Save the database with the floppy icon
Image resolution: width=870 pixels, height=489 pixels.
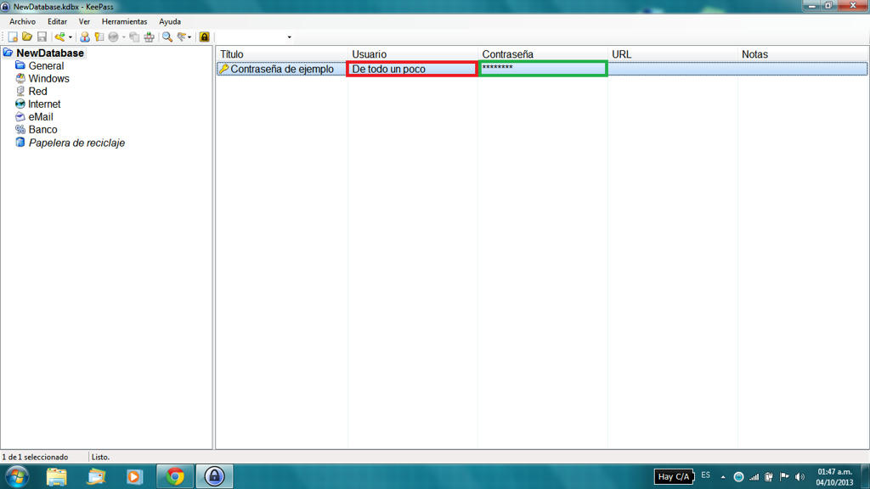tap(42, 37)
